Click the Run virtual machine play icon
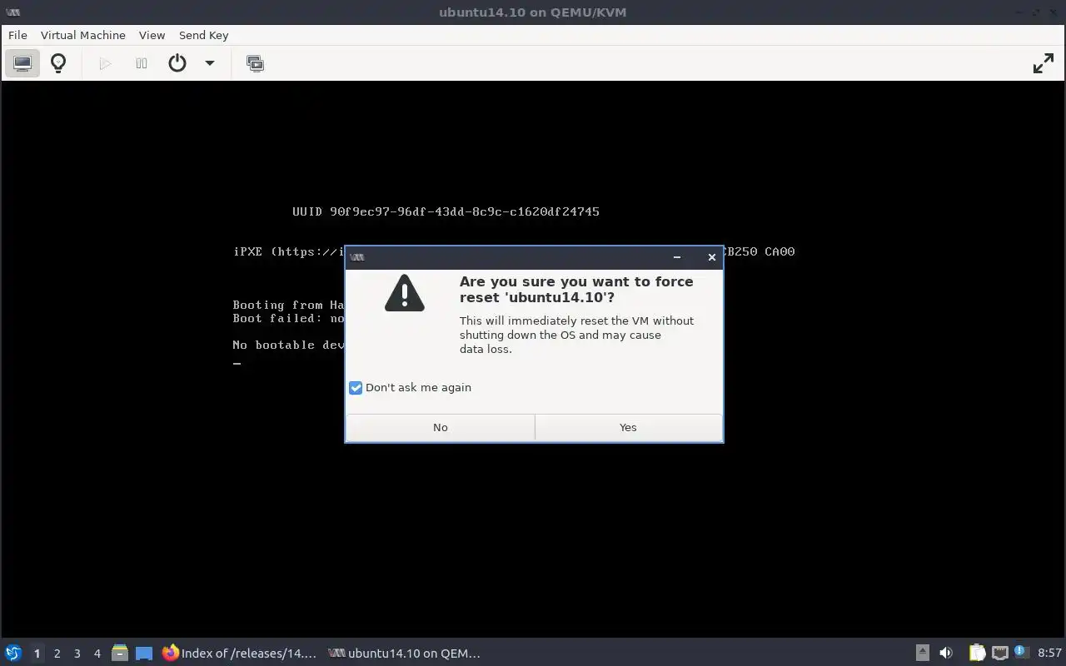 (105, 63)
